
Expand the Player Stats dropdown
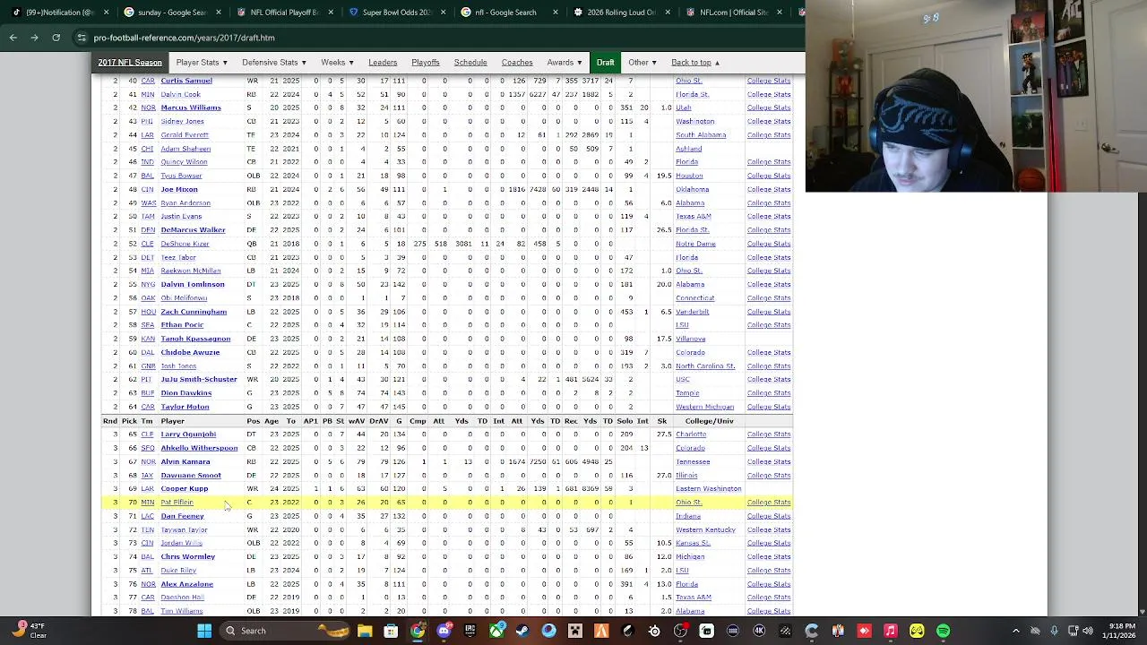point(202,63)
